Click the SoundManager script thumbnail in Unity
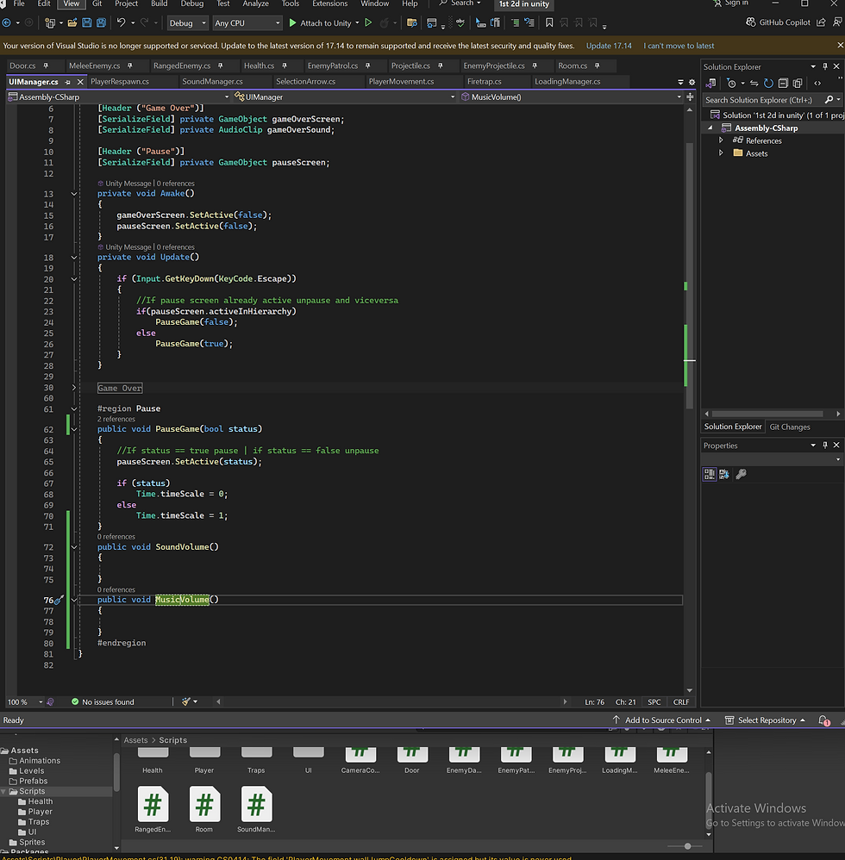The height and width of the screenshot is (860, 845). pyautogui.click(x=256, y=805)
